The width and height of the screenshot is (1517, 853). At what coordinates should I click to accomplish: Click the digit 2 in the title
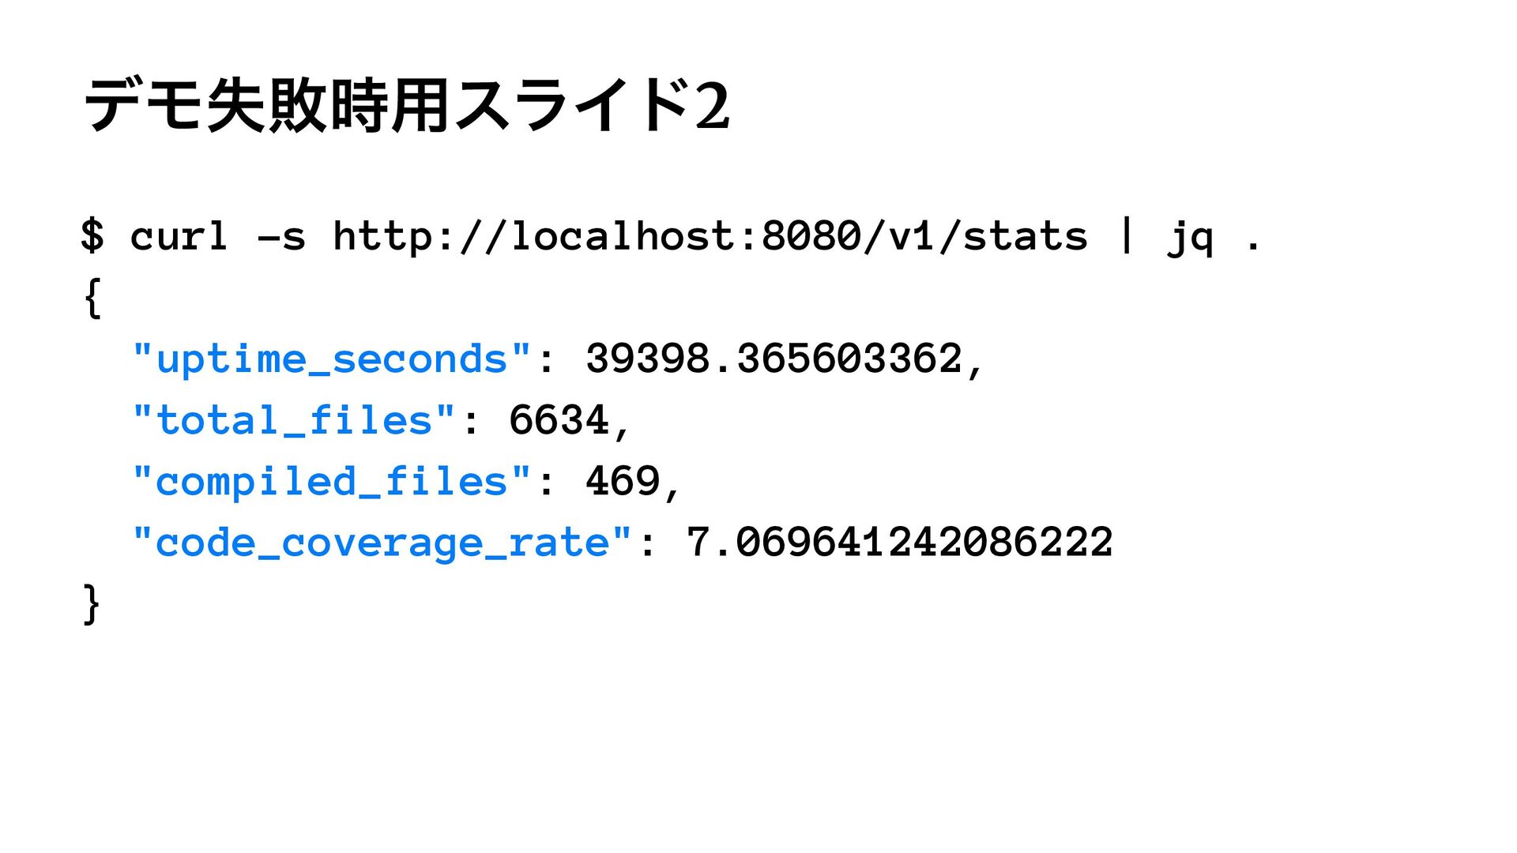pyautogui.click(x=713, y=106)
